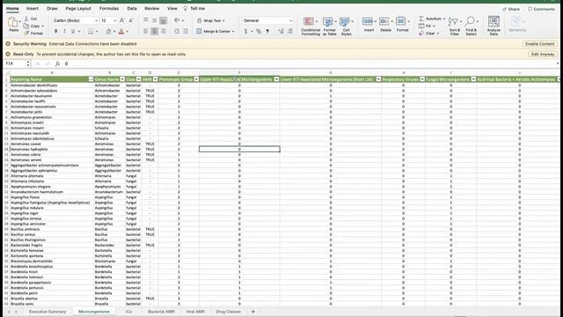The image size is (563, 317).
Task: Increase decimal places
Action: coord(281,32)
